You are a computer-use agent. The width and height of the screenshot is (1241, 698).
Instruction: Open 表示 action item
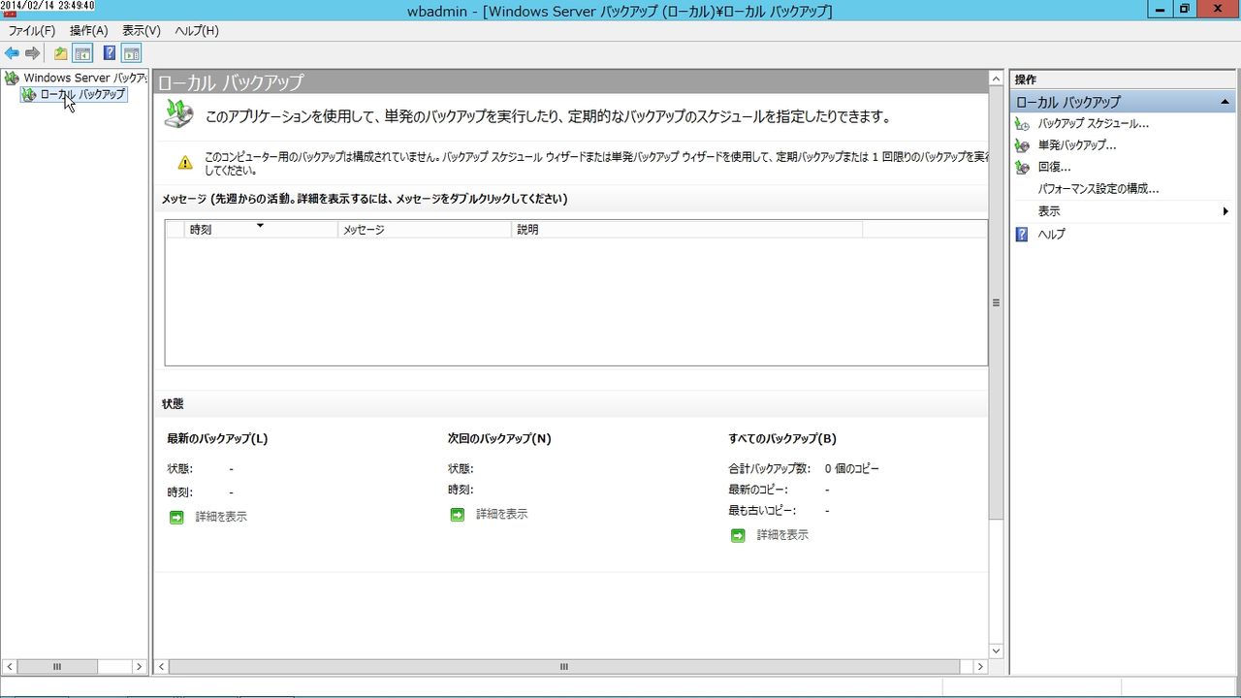(x=1049, y=211)
